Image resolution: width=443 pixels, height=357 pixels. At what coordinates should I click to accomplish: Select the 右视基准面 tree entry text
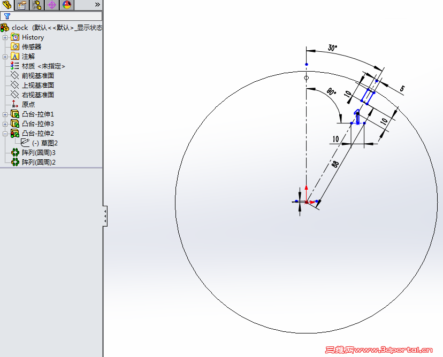pos(38,95)
